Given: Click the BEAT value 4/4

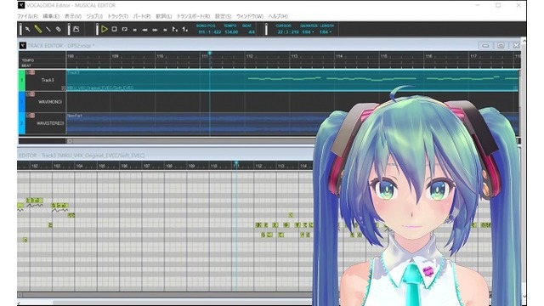Looking at the screenshot, I should pos(252,32).
